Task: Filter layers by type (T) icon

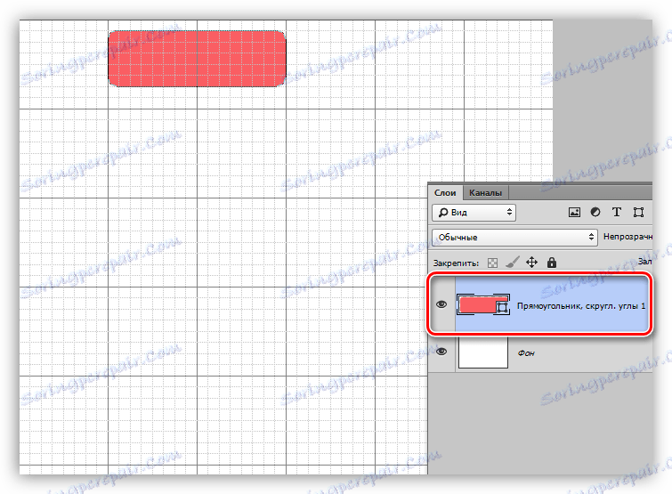Action: tap(616, 212)
